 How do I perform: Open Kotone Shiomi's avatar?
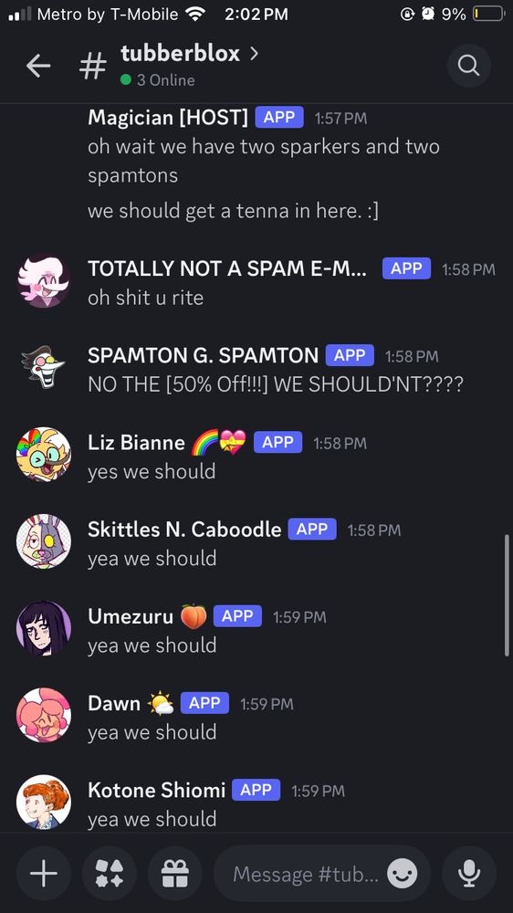point(44,802)
